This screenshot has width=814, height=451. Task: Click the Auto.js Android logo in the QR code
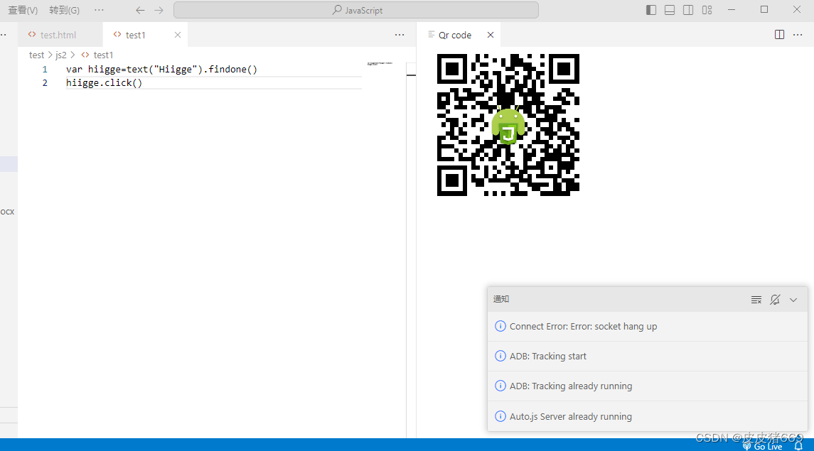pos(508,124)
